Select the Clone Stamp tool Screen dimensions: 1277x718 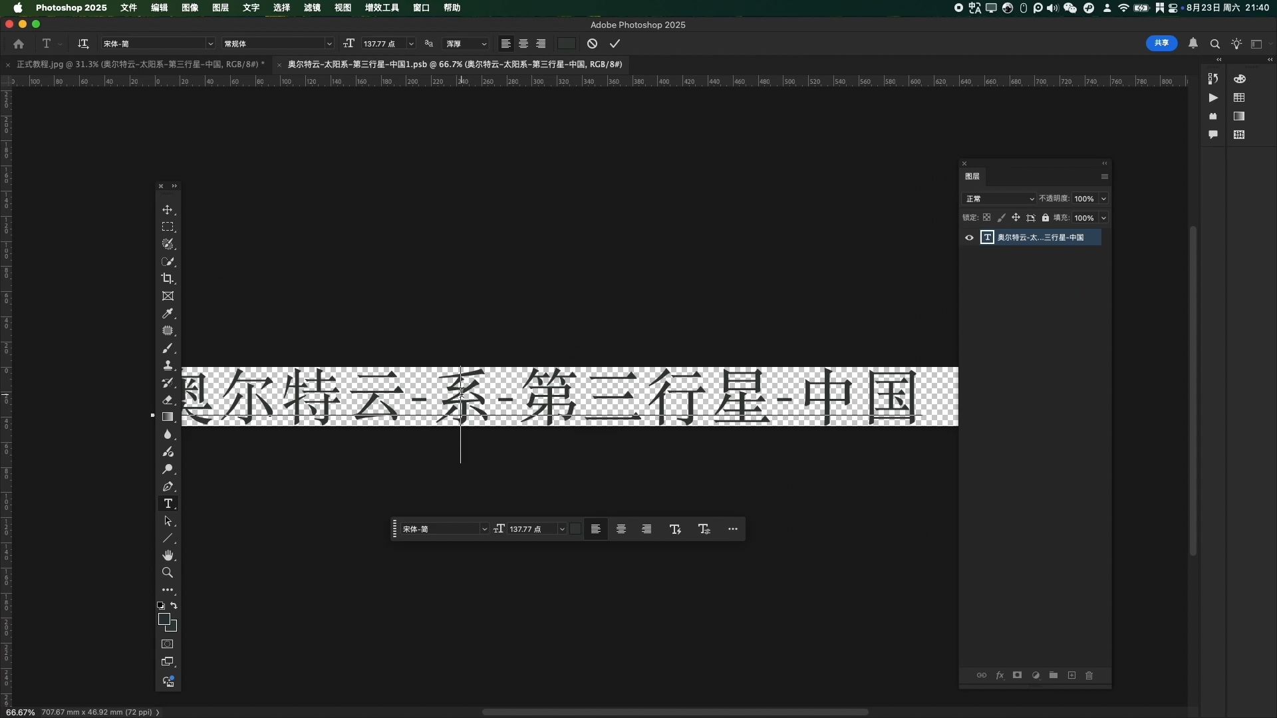(168, 366)
